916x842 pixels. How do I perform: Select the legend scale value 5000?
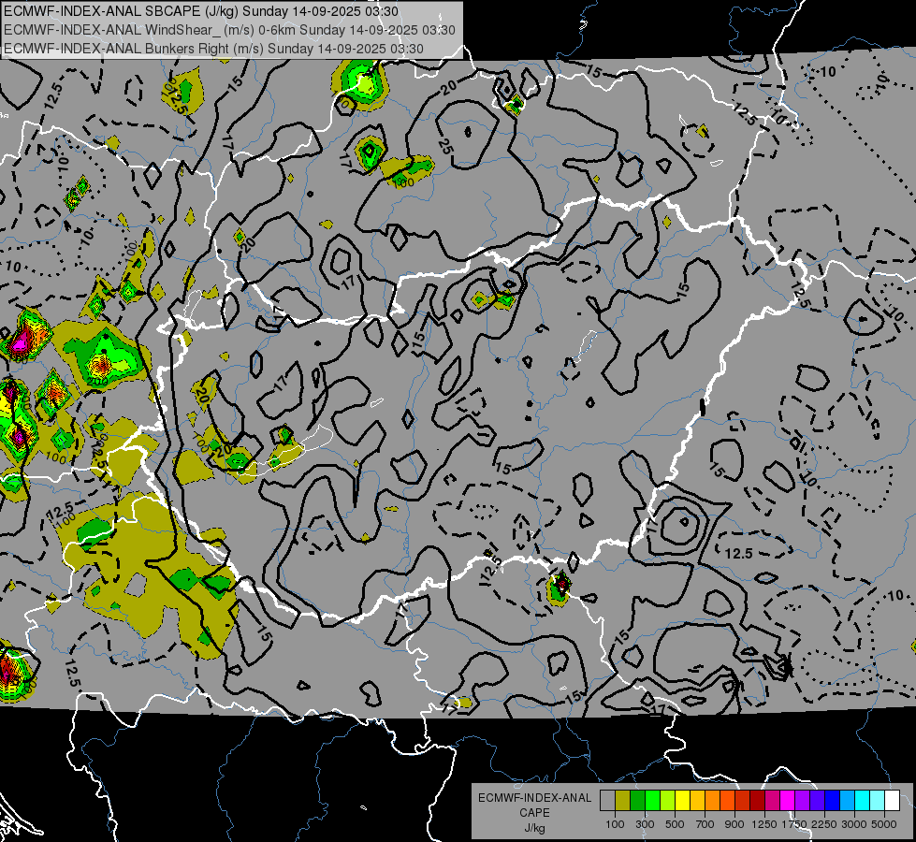884,824
